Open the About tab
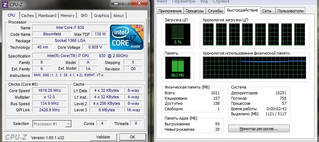The height and width of the screenshot is (142, 319). coord(119,16)
